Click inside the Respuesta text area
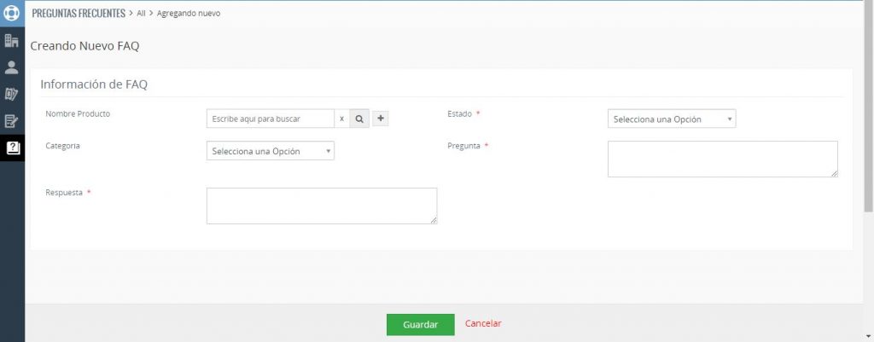Screen dimensions: 874x342 tap(321, 206)
